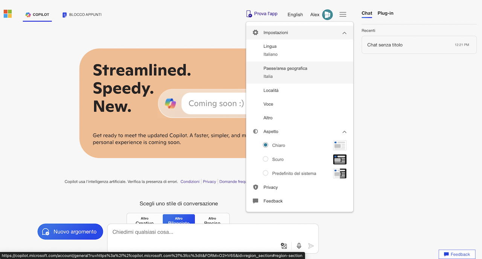Open the Privacy link in disclaimer
482x259 pixels.
tap(209, 182)
